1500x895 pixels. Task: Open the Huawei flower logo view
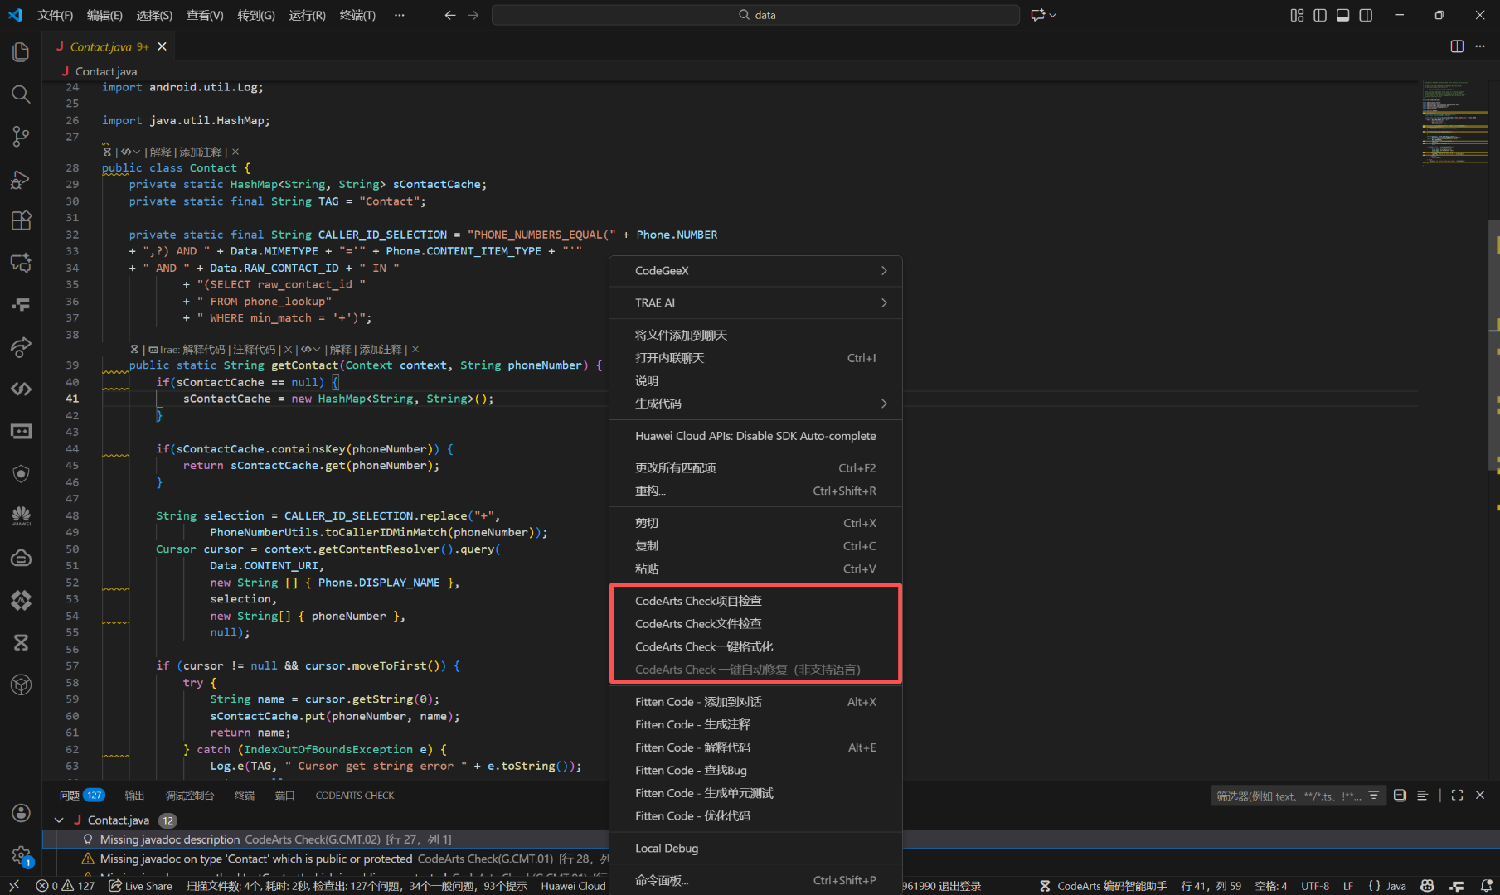tap(21, 515)
